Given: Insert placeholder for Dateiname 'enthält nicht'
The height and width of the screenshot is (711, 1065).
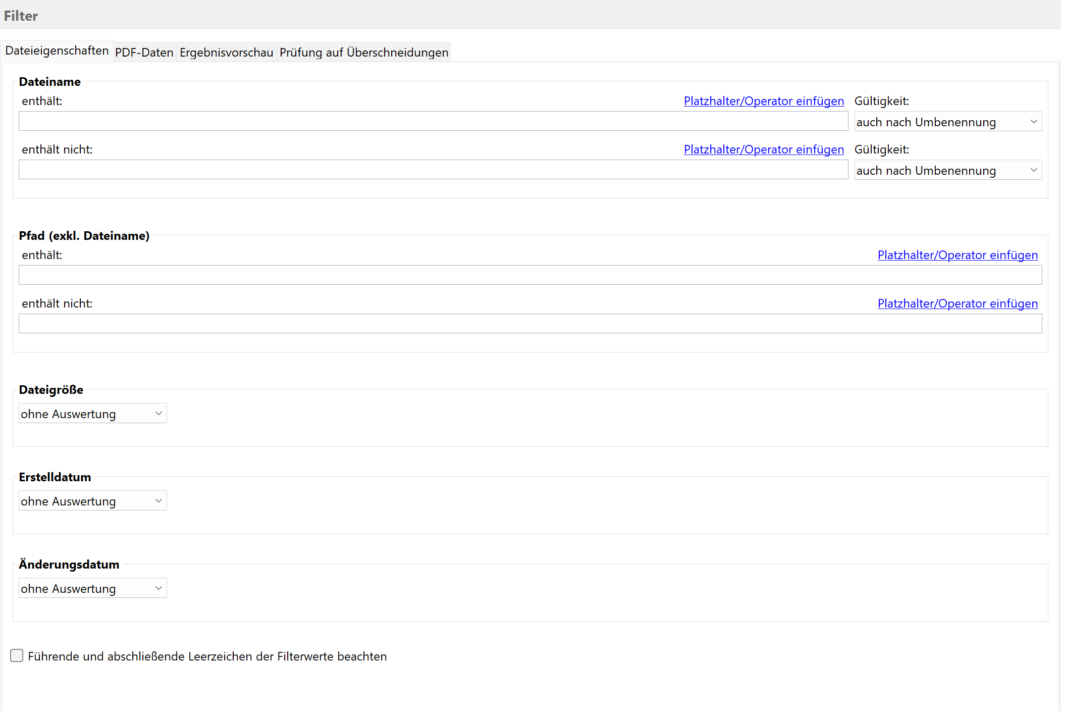Looking at the screenshot, I should 763,149.
